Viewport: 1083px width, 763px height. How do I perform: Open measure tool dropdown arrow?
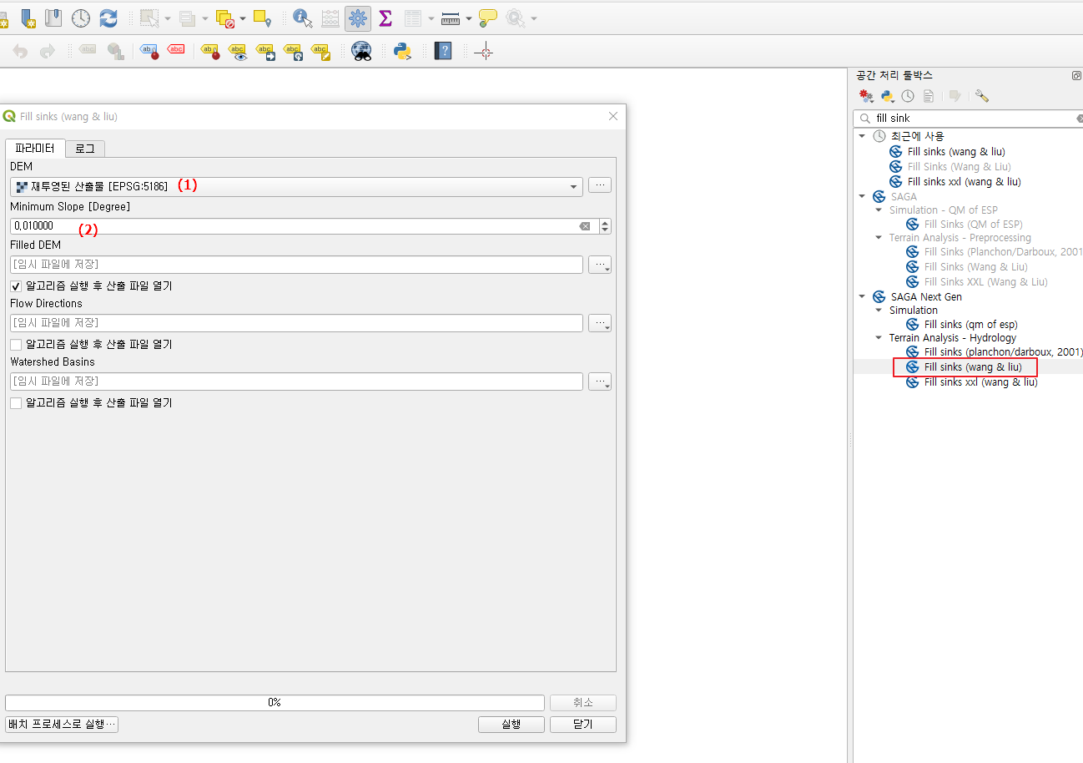469,18
